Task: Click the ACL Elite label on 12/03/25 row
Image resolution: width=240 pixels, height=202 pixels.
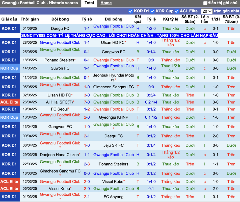Action: [9, 182]
